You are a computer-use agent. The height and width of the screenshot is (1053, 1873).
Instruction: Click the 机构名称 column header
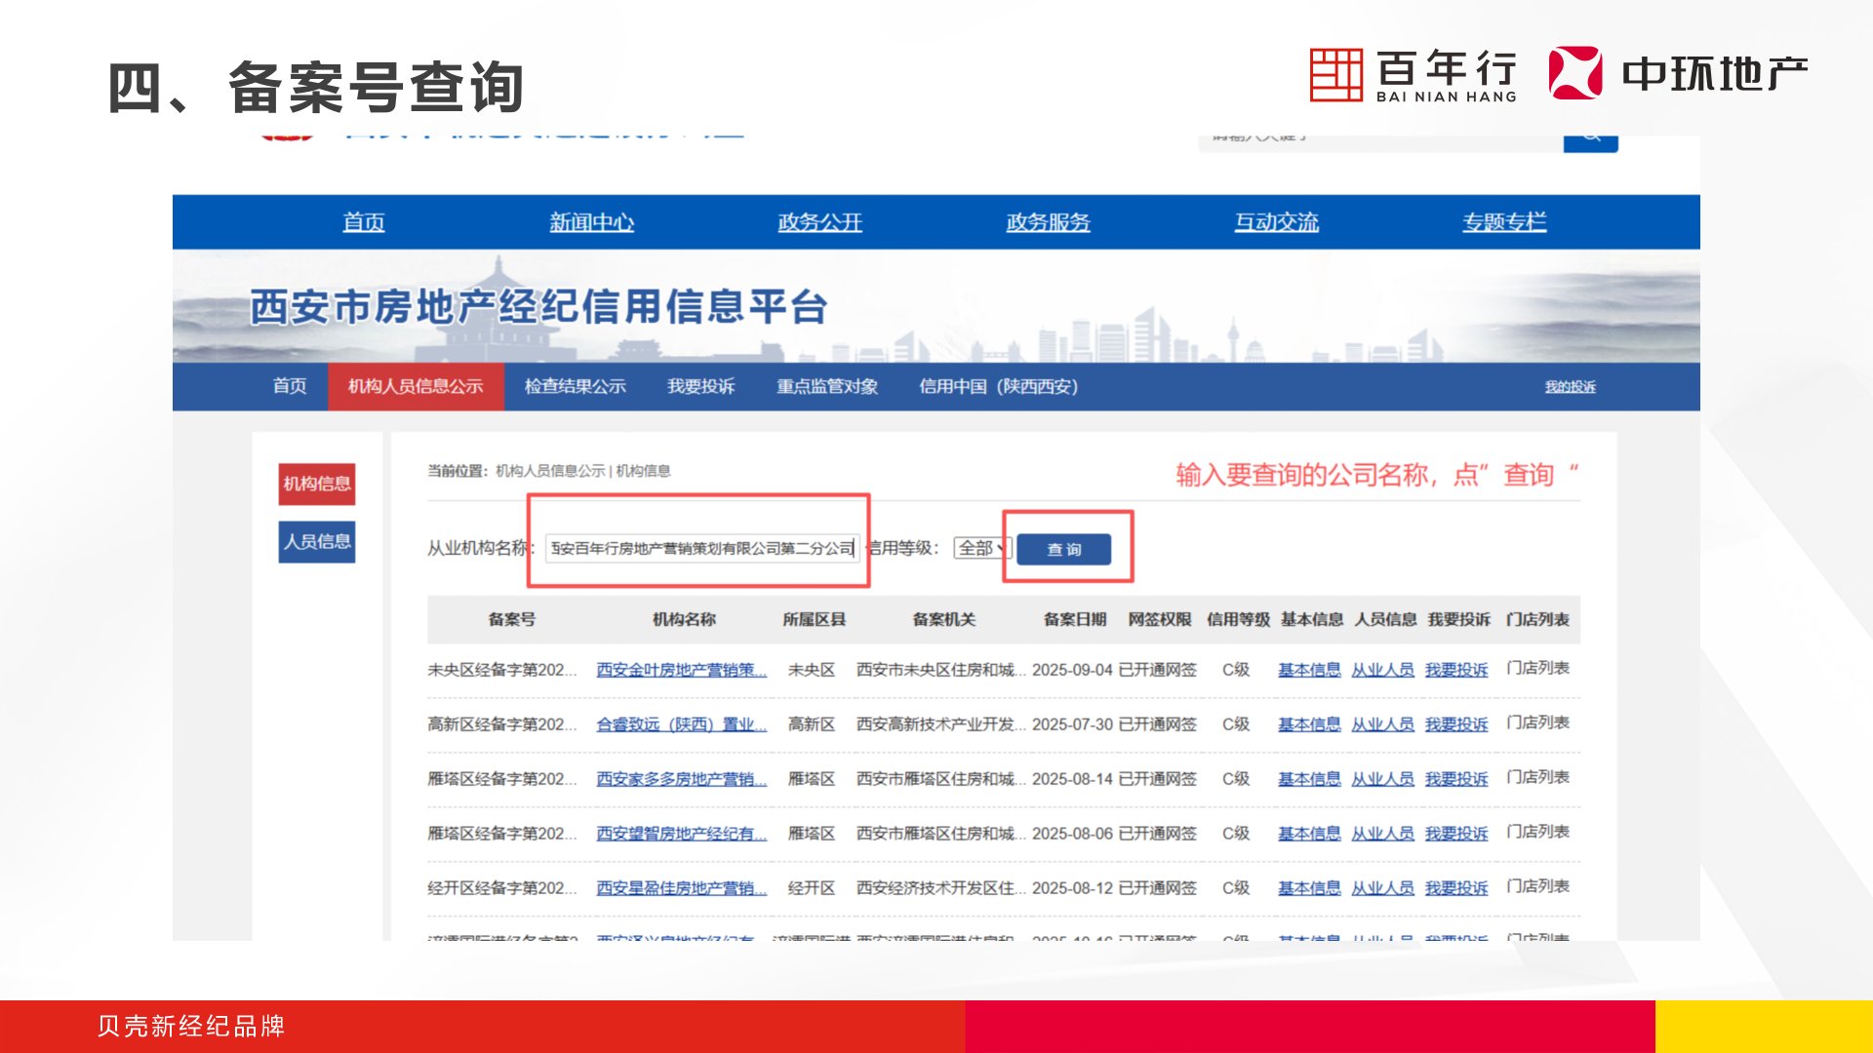coord(684,619)
